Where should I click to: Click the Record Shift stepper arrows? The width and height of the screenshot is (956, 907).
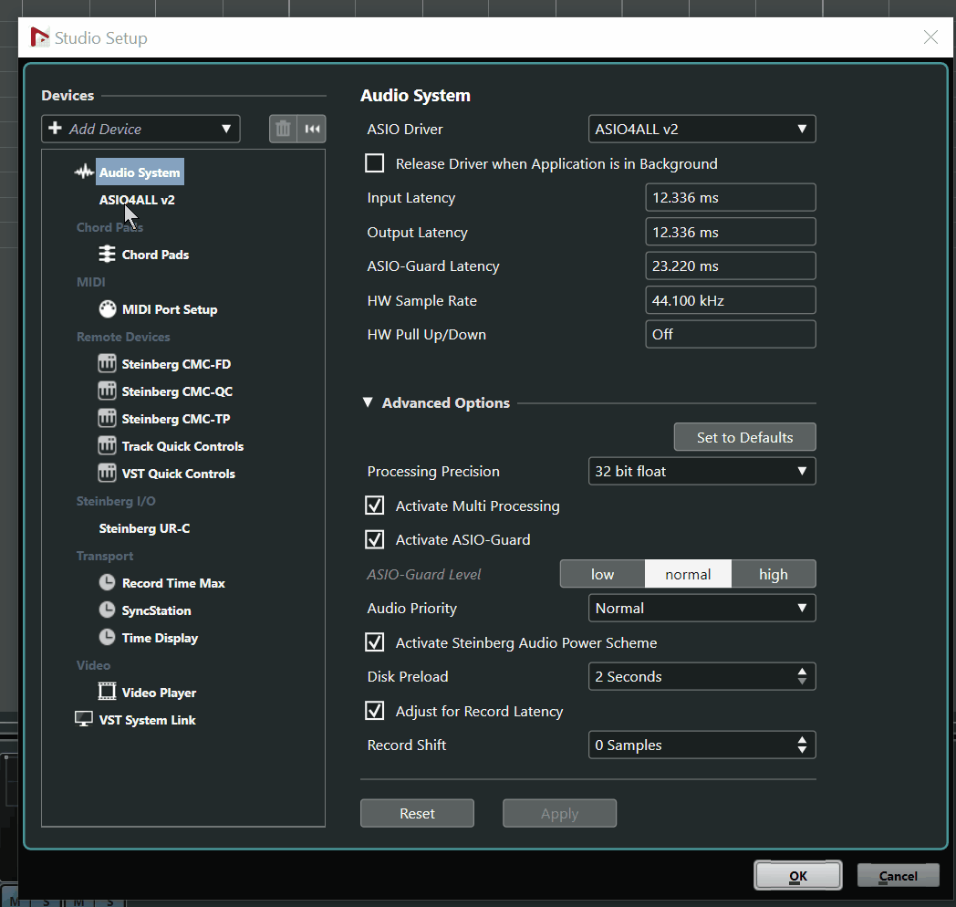point(802,745)
